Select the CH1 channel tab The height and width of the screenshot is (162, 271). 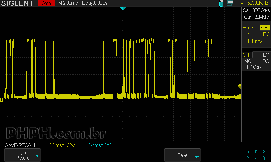(x=247, y=55)
